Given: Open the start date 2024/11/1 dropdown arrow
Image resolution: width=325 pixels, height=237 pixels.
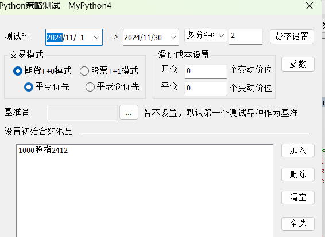Looking at the screenshot, I should pyautogui.click(x=96, y=37).
